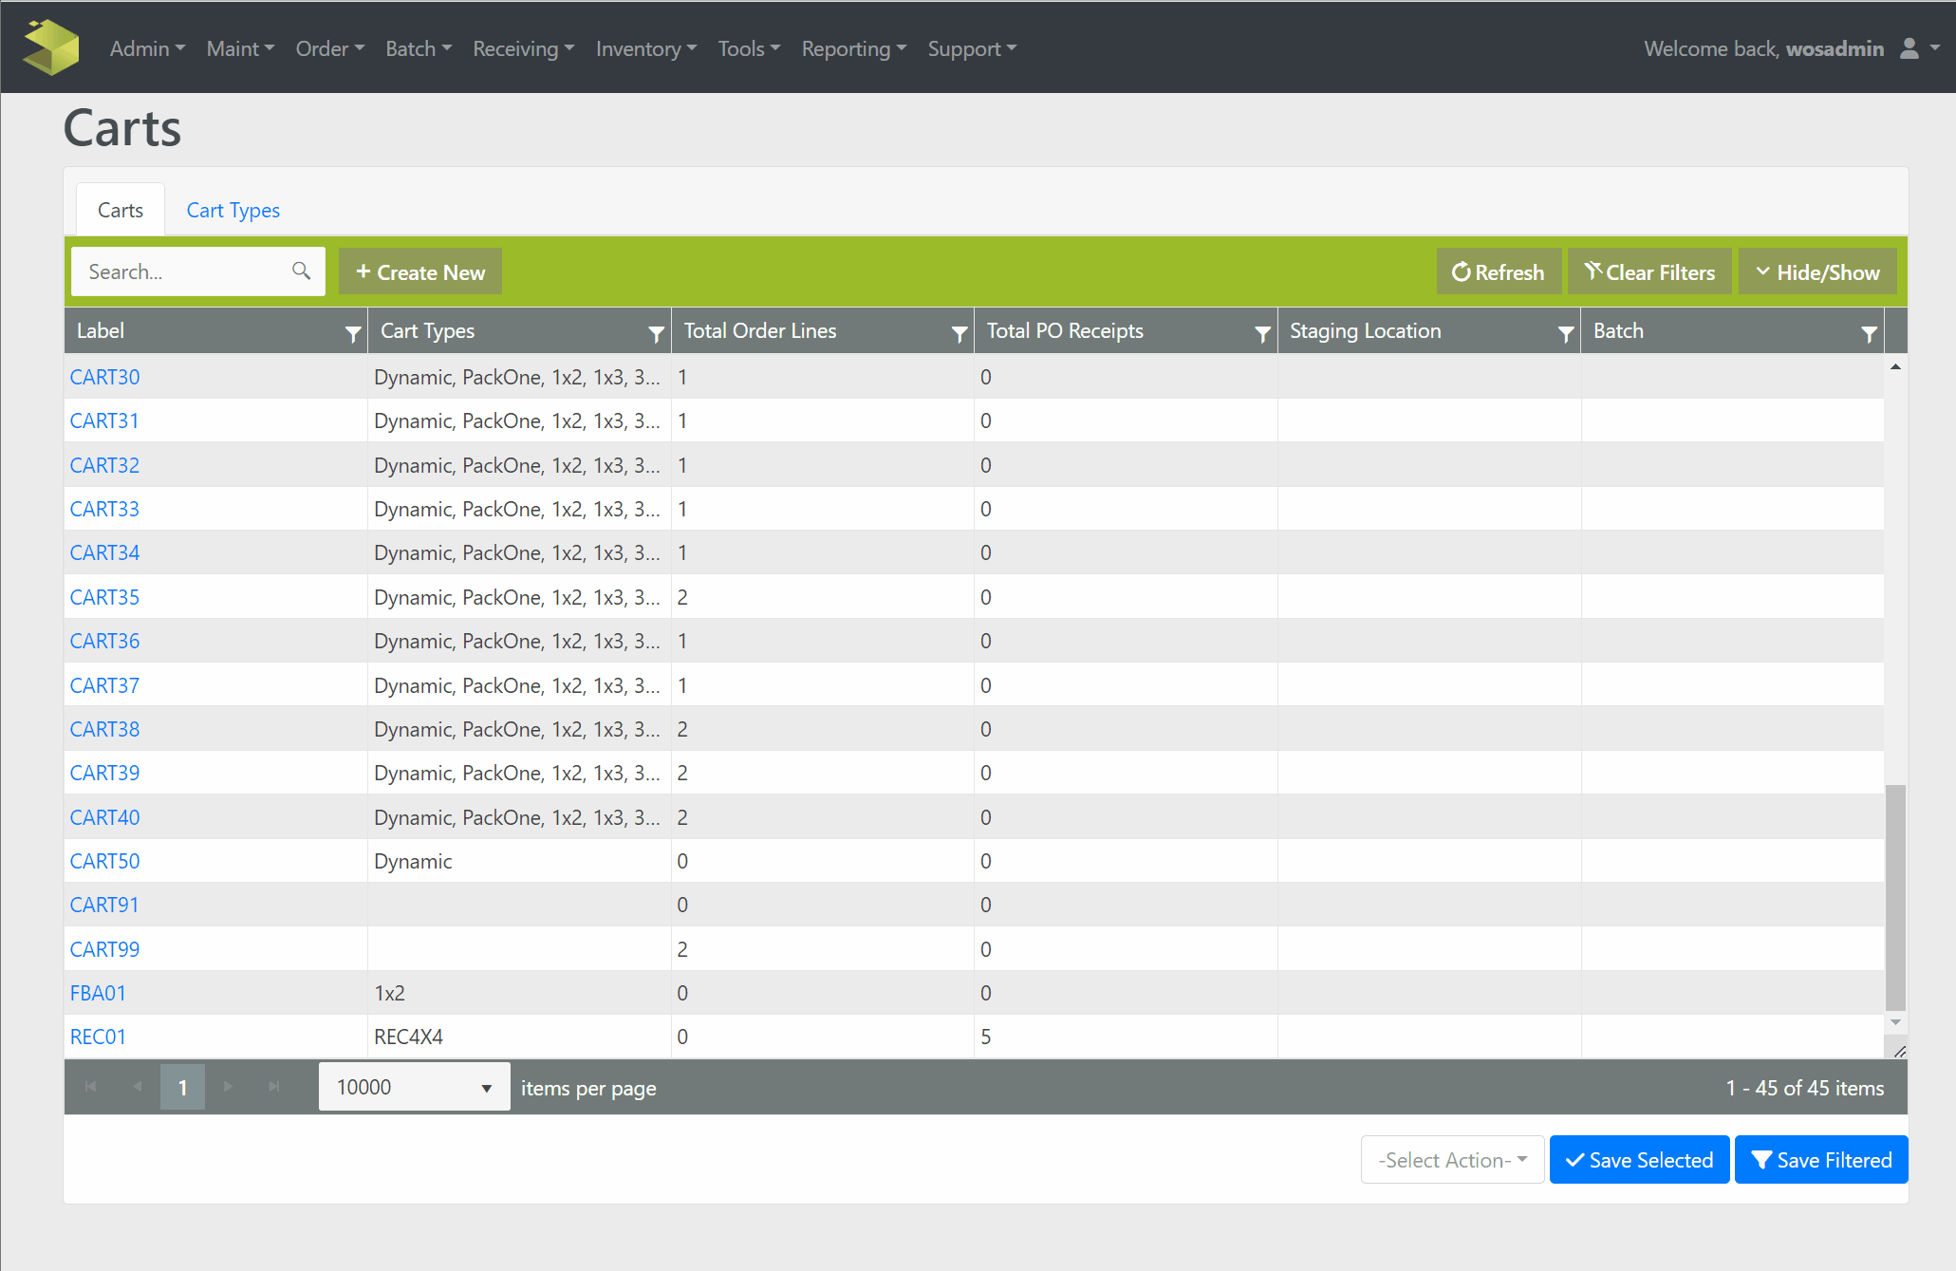Open the Inventory menu
The width and height of the screenshot is (1956, 1271).
coord(645,48)
